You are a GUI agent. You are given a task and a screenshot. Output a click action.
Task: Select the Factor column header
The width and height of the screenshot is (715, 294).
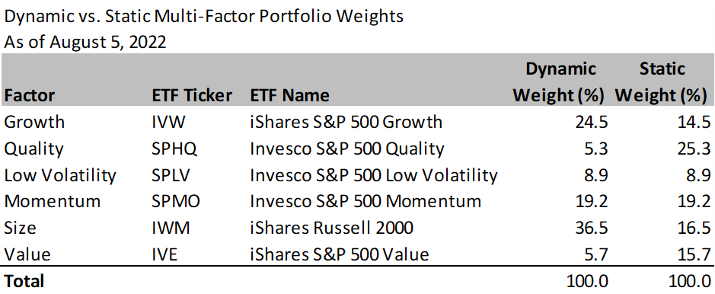29,96
